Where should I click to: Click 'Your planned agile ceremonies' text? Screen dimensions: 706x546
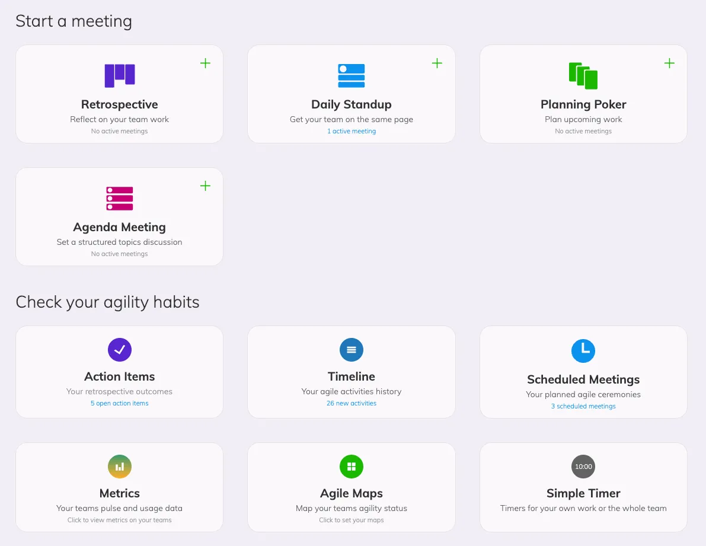click(x=583, y=394)
